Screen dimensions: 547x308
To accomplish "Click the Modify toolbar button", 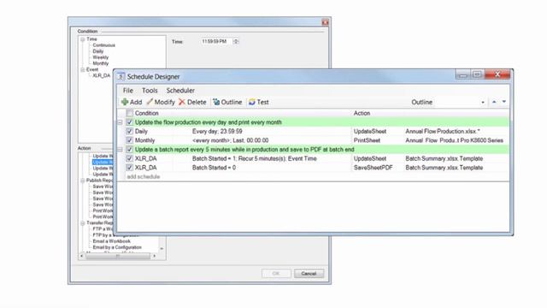I will click(161, 102).
